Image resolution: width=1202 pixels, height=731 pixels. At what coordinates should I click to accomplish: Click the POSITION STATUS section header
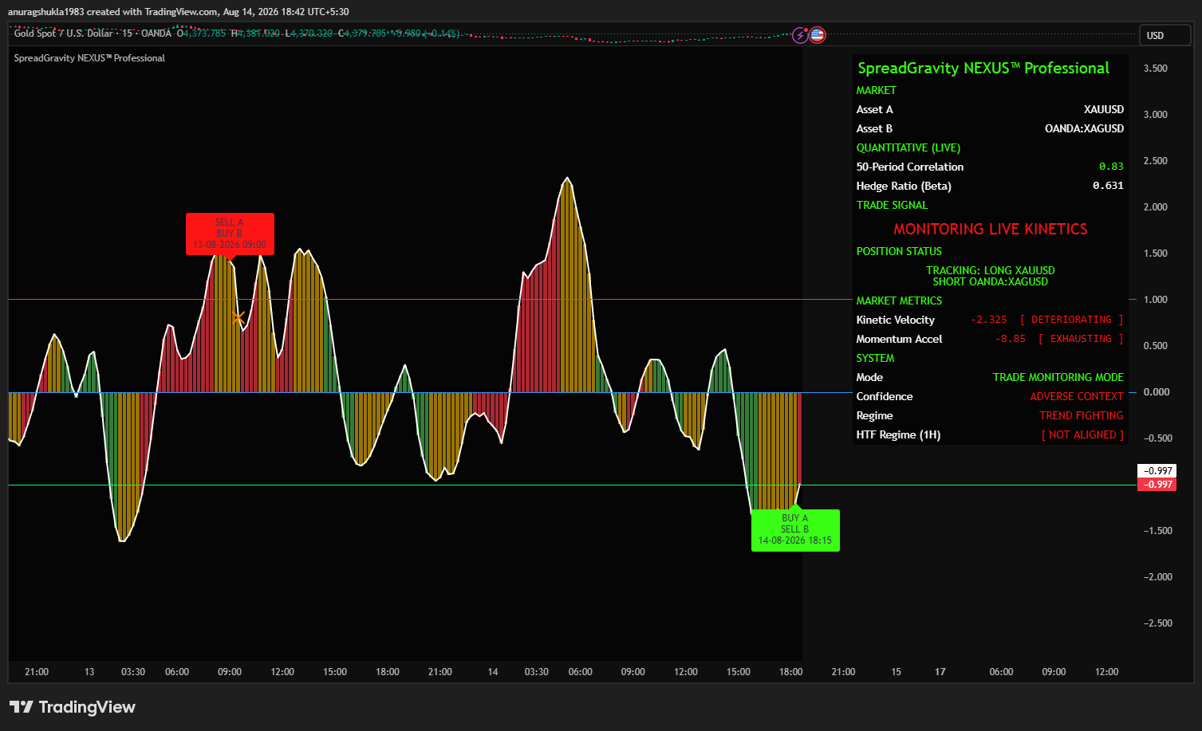[x=899, y=251]
